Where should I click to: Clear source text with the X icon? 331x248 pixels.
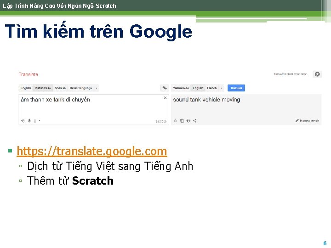[x=165, y=98]
